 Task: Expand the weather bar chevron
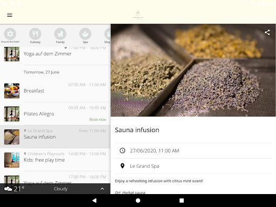102,189
